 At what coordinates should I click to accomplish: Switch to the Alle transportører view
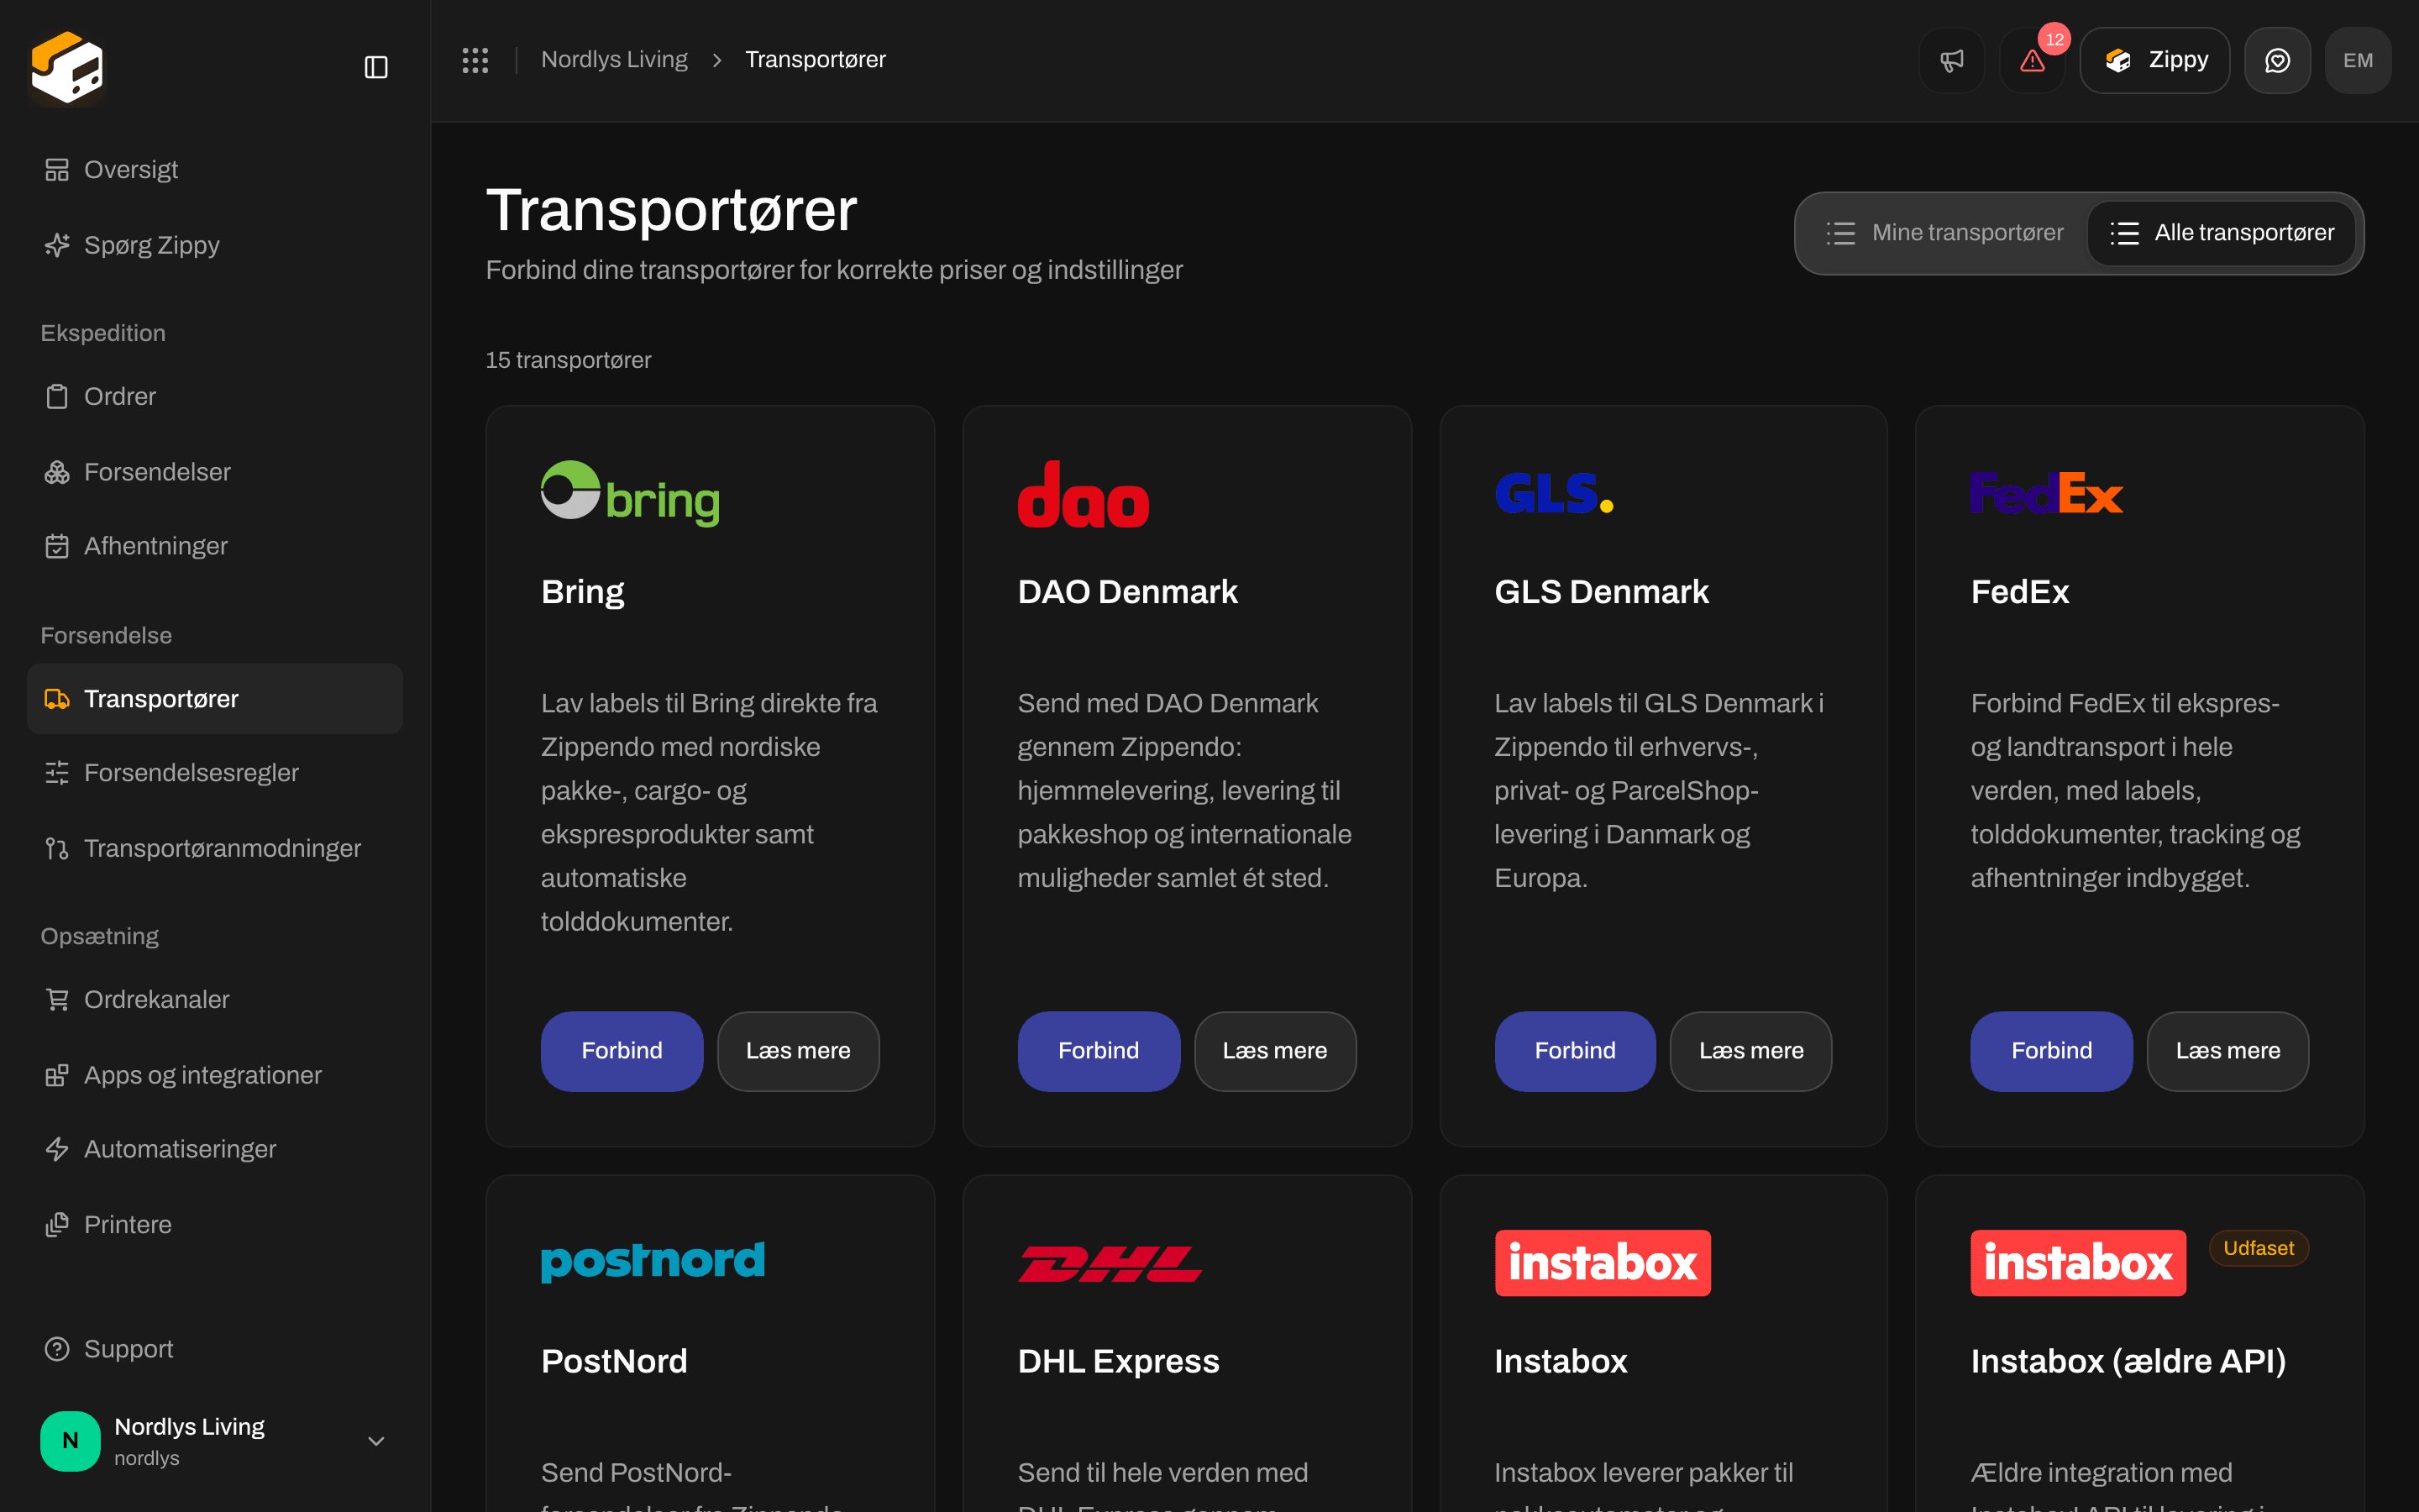pos(2221,233)
